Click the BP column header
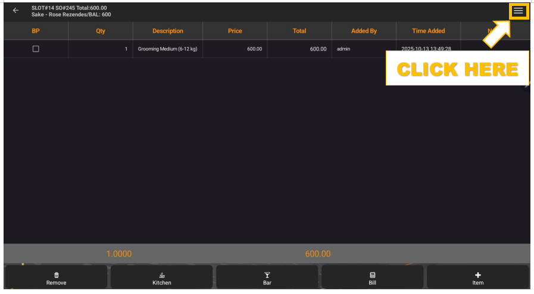 (36, 31)
